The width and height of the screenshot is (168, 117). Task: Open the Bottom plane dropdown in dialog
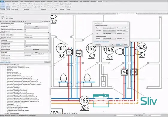click(109, 33)
